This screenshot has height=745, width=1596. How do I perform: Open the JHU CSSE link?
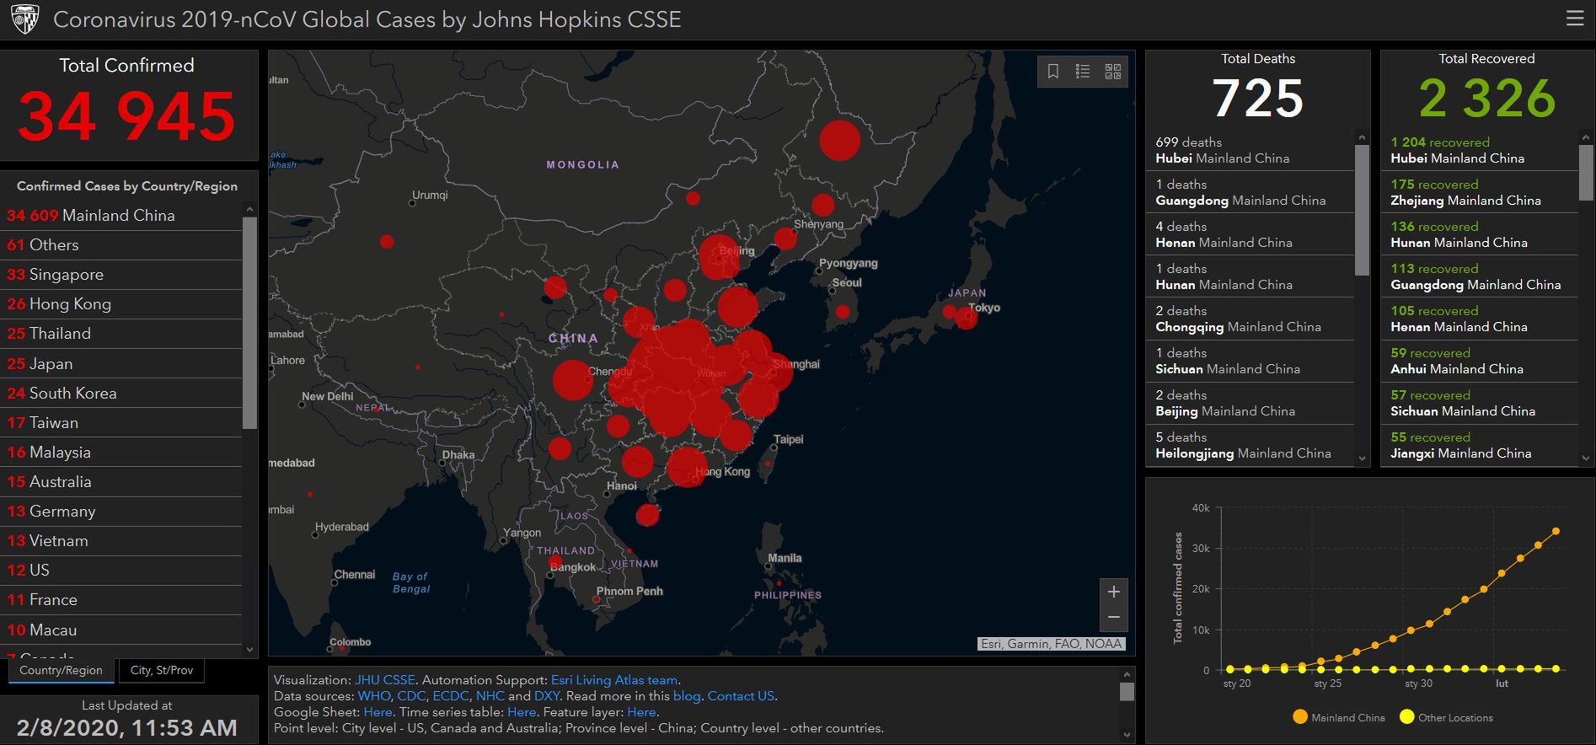[x=385, y=680]
